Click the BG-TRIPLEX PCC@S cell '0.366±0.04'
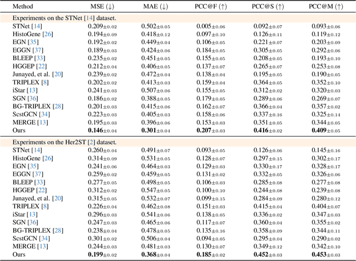The height and width of the screenshot is (261, 356). (x=268, y=107)
